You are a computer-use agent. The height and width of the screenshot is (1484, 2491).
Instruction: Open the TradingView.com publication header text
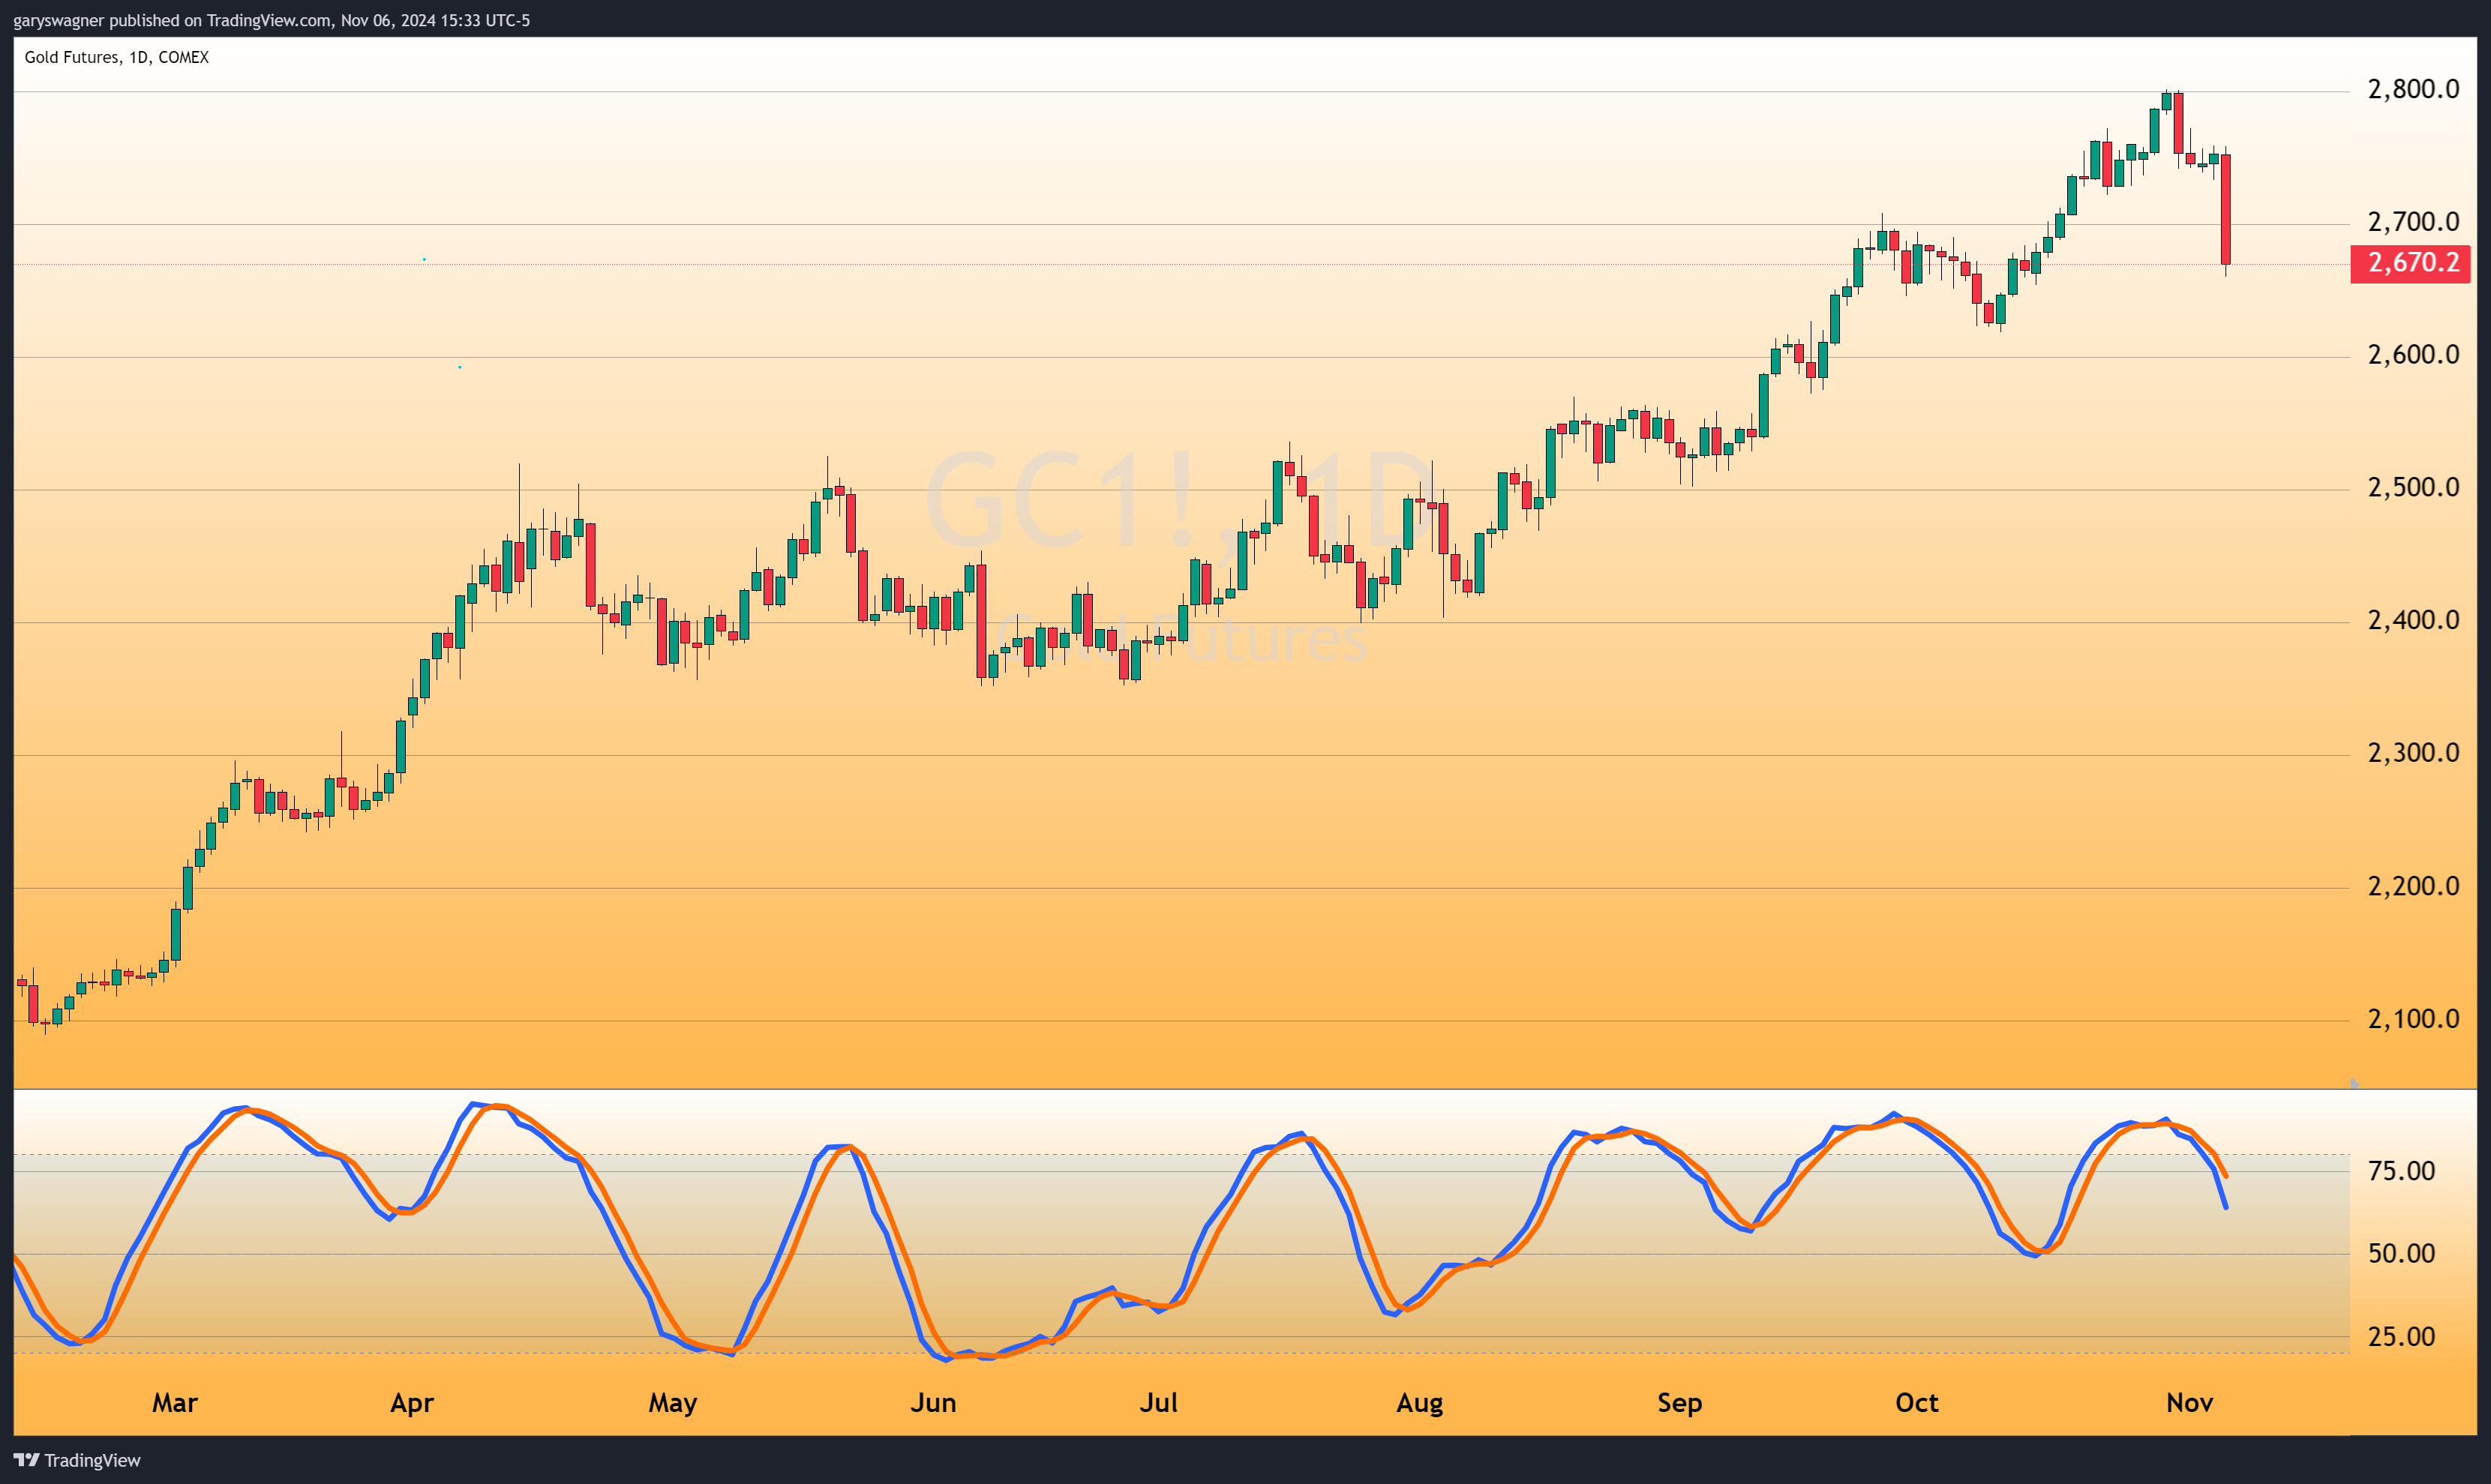pos(271,20)
